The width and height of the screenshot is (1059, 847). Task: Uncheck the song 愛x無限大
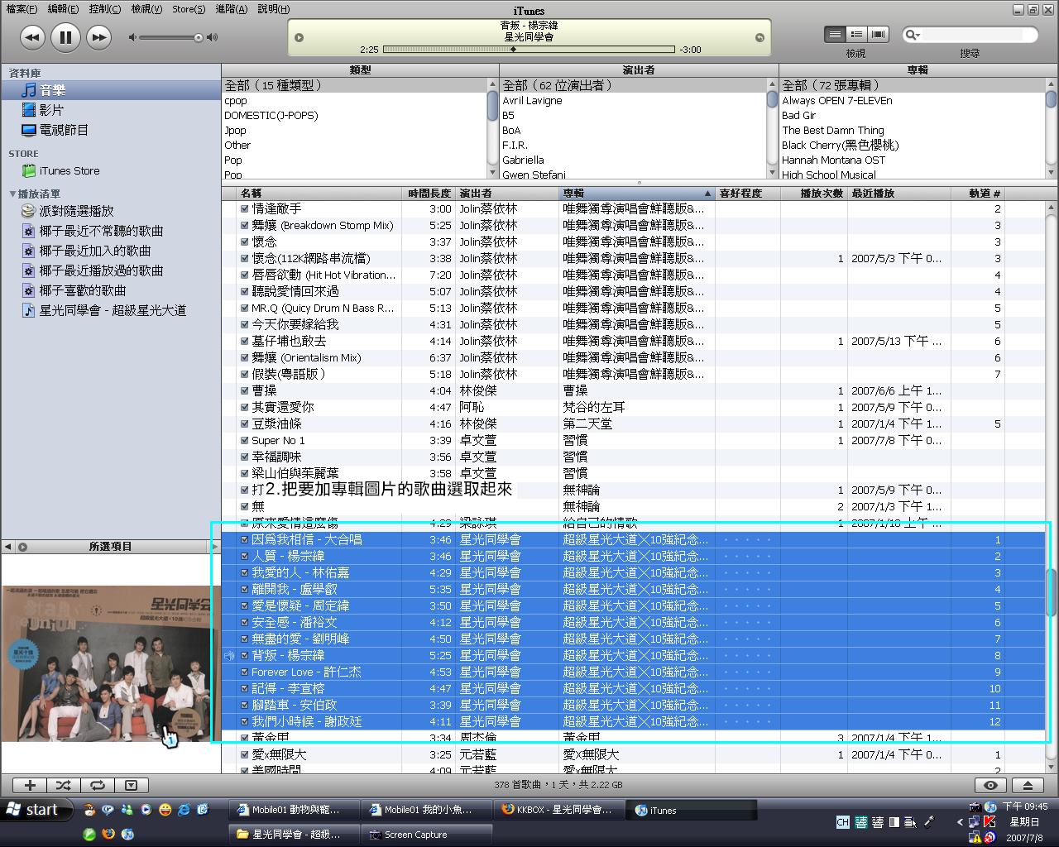[244, 754]
